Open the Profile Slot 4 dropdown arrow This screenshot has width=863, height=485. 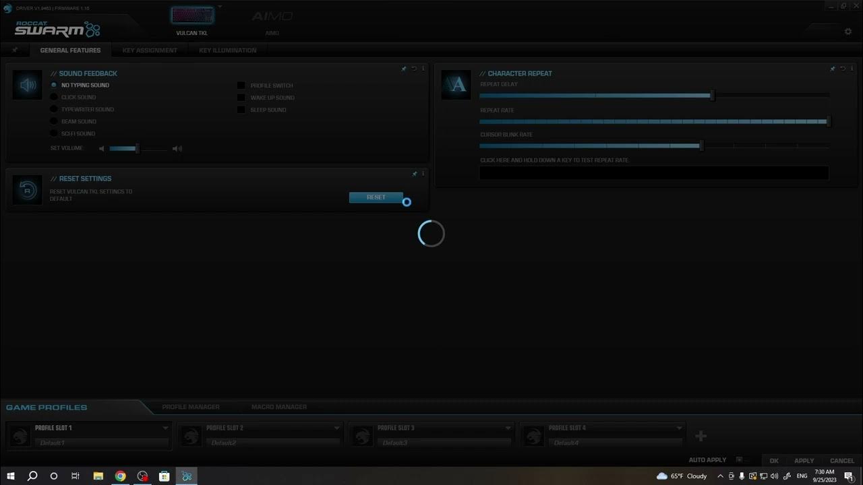(x=679, y=428)
